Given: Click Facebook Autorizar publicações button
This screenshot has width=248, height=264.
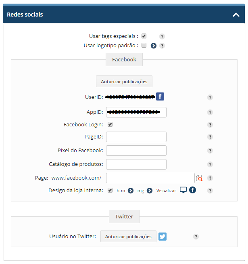Looking at the screenshot, I should [x=124, y=81].
